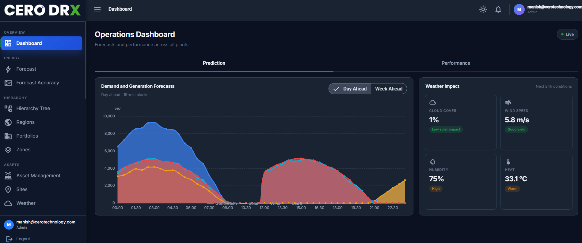The height and width of the screenshot is (243, 582).
Task: Click the Logout arrow icon
Action: click(10, 239)
